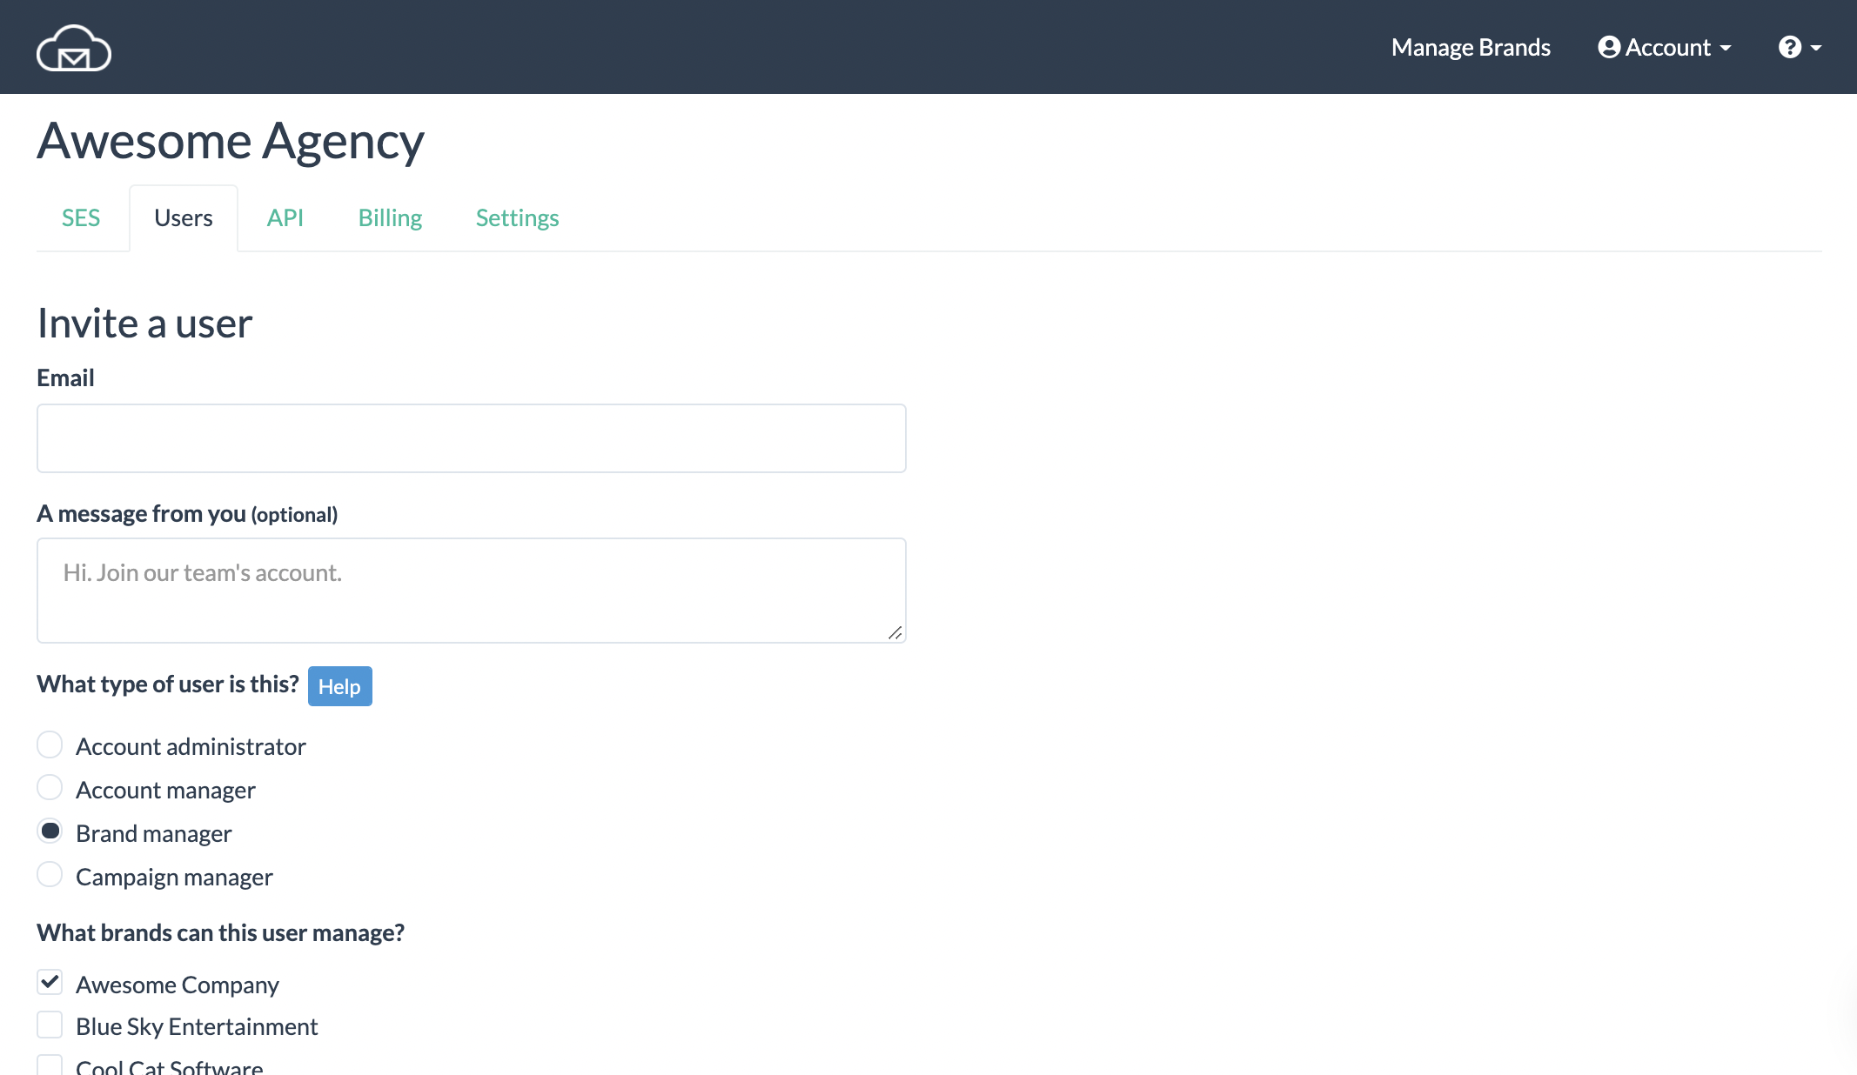Open the question mark help menu
The image size is (1857, 1075).
(1789, 47)
